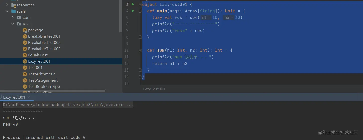Collapse the scala folder chevron
Viewport: 363px width, 140px height.
7,11
